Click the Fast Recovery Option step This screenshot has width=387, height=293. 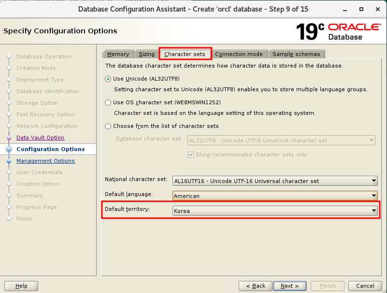point(45,114)
